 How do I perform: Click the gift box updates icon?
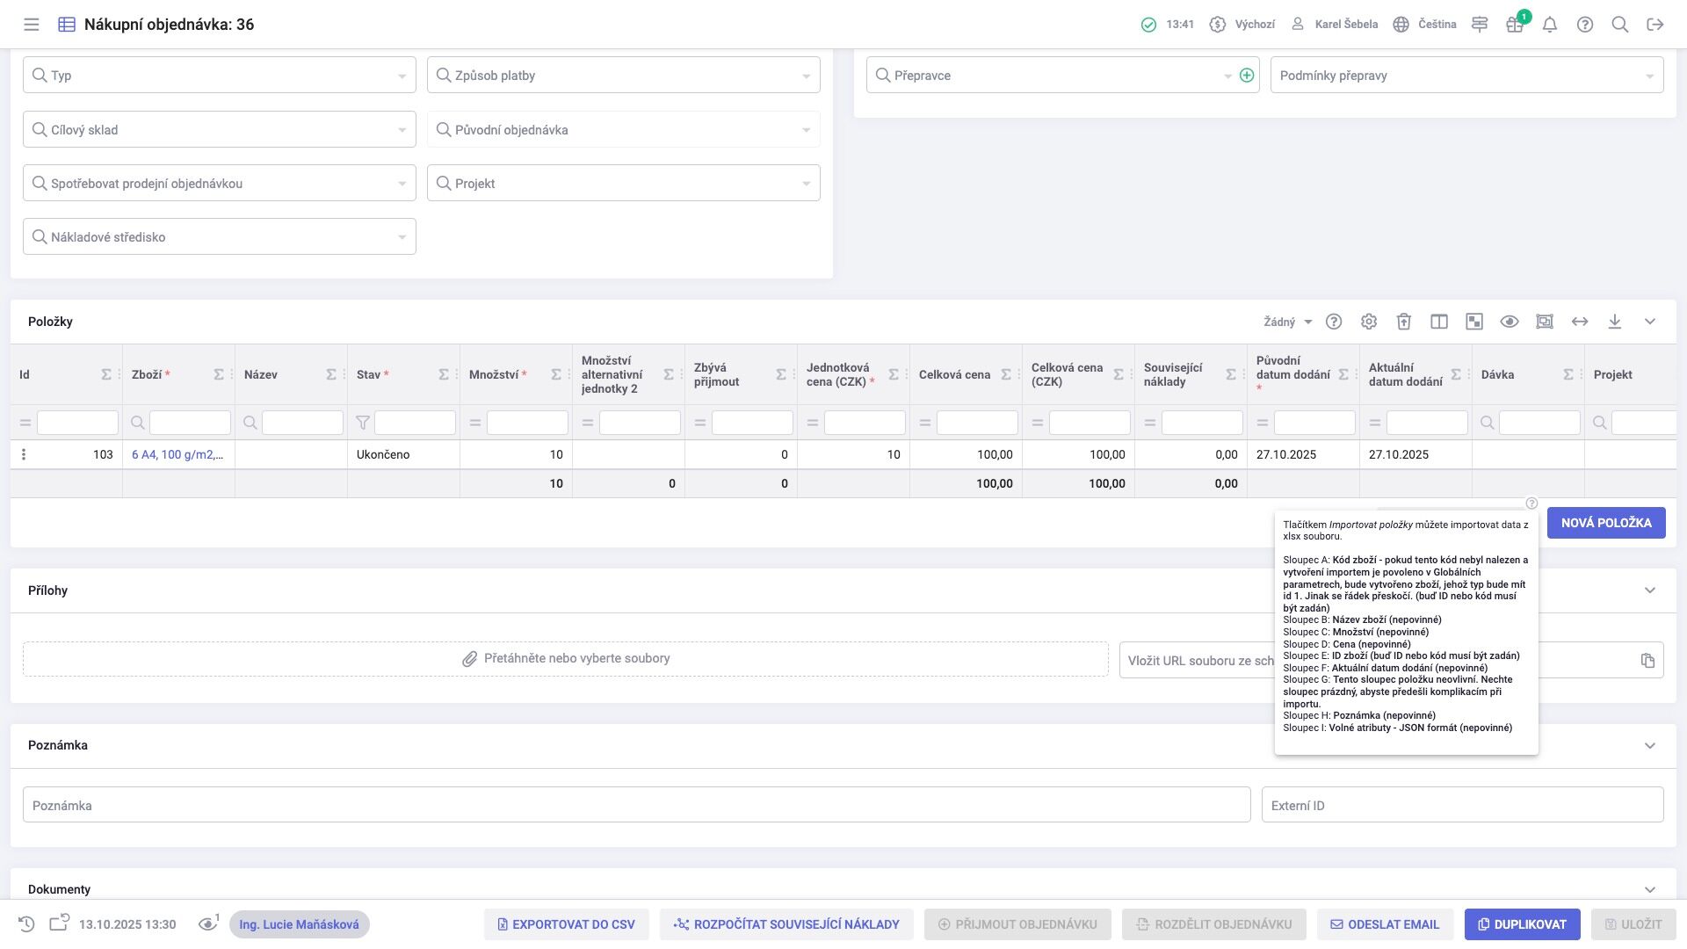pyautogui.click(x=1514, y=25)
